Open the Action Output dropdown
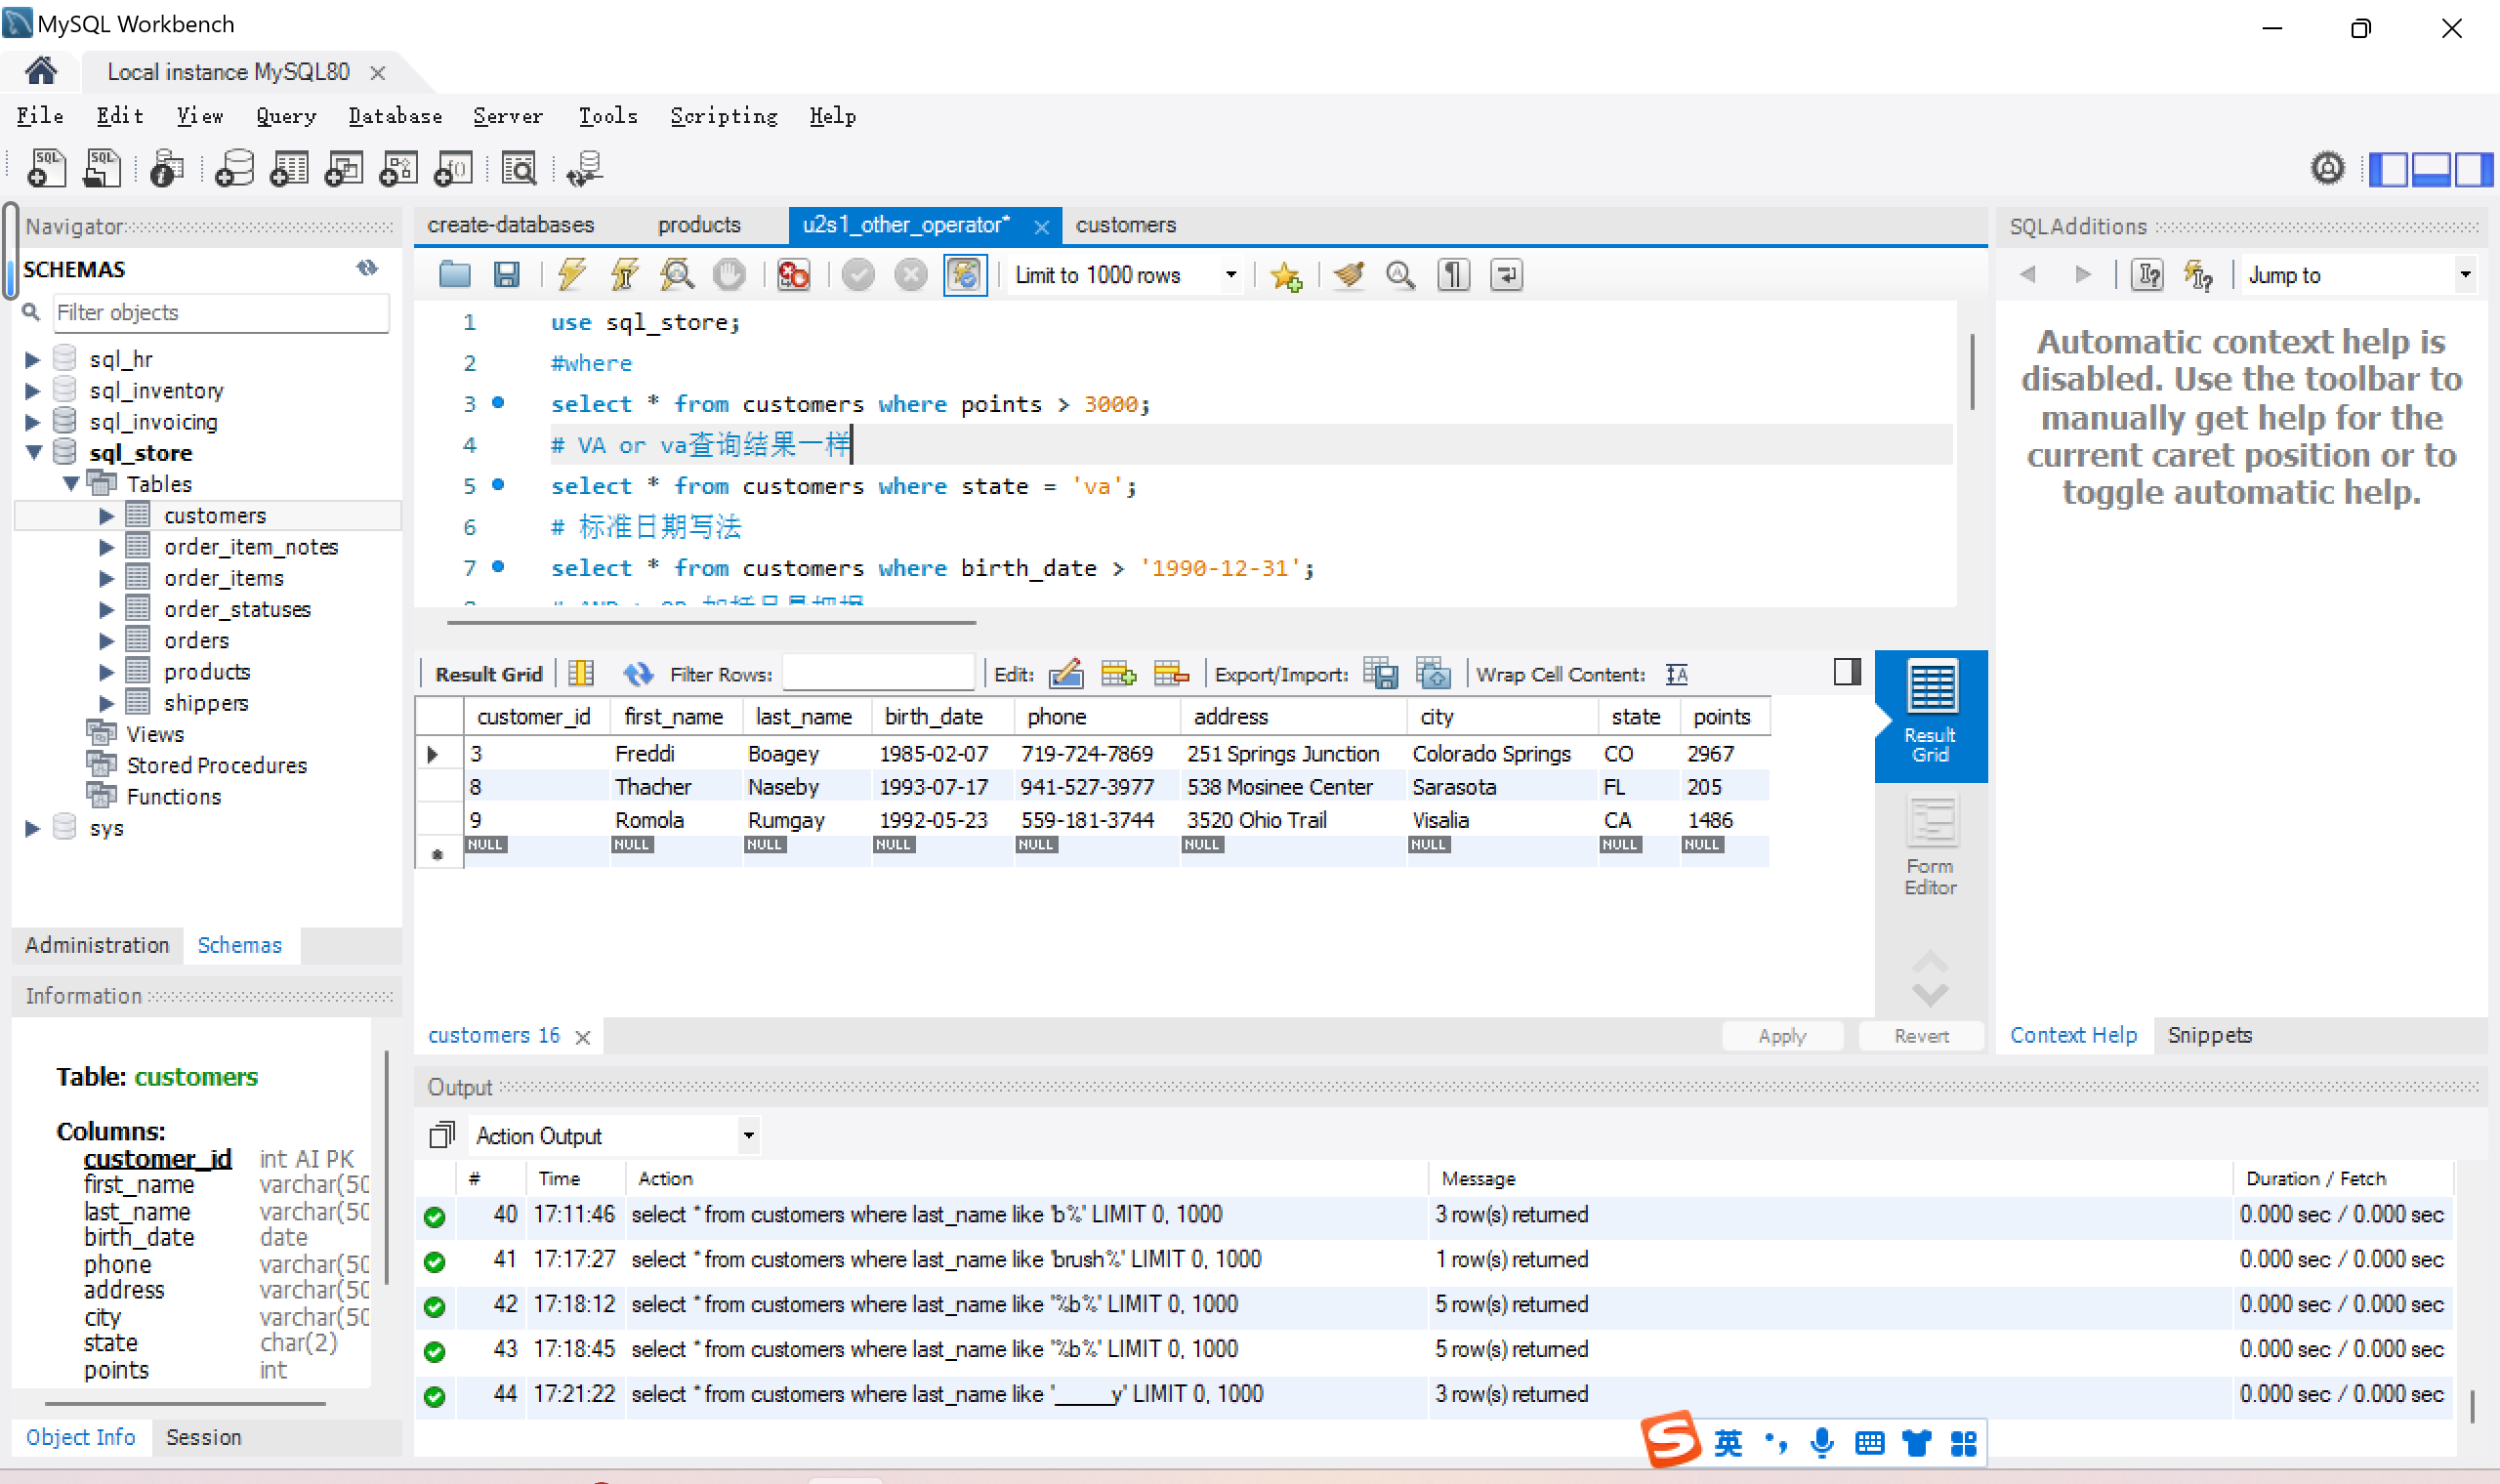The image size is (2500, 1484). (x=748, y=1136)
